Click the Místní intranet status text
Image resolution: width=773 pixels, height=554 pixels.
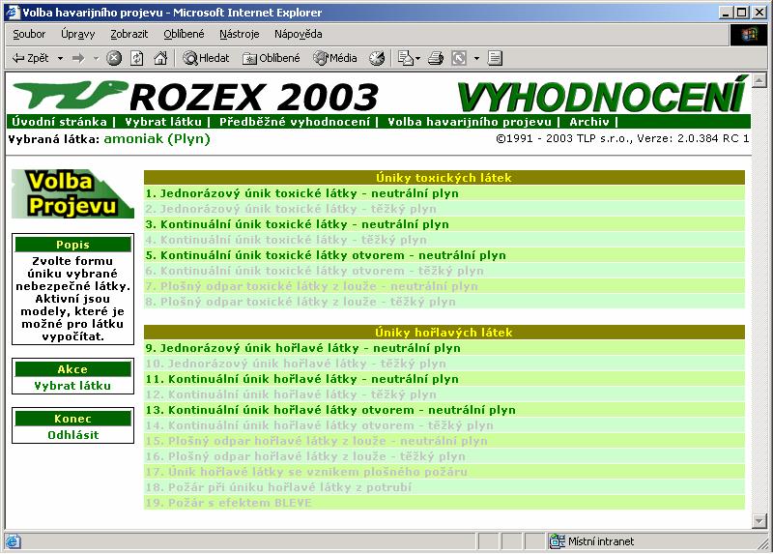point(600,541)
